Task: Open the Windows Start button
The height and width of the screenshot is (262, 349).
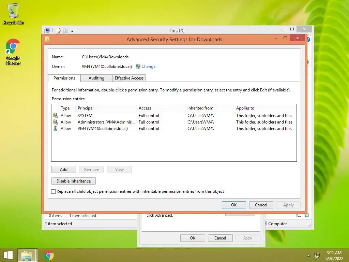Action: [8, 255]
